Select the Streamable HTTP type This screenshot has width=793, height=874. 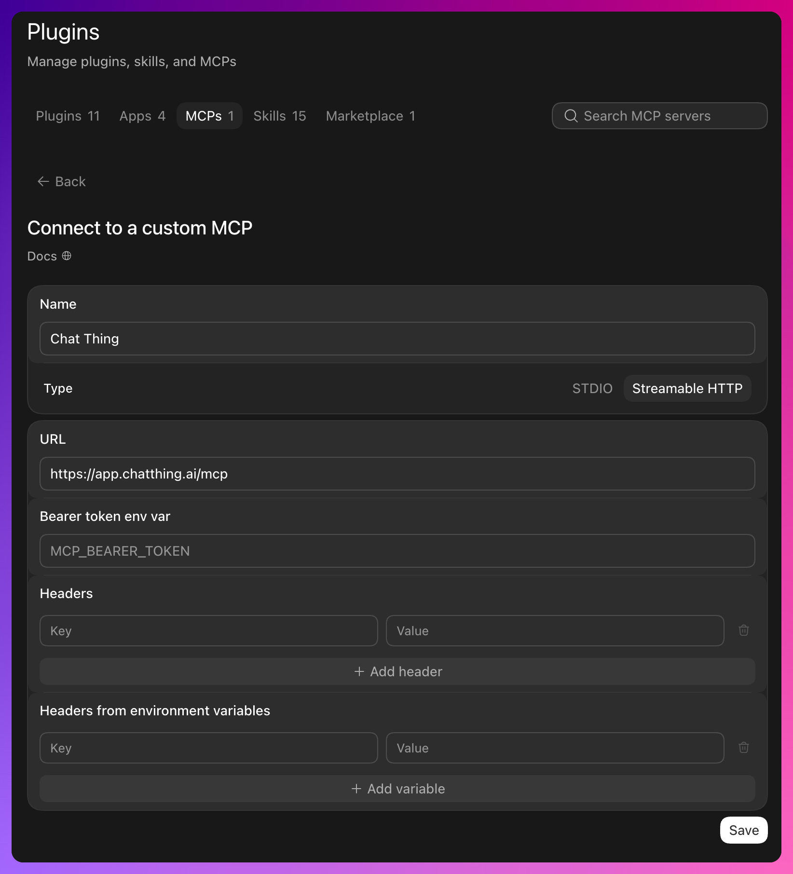(687, 388)
